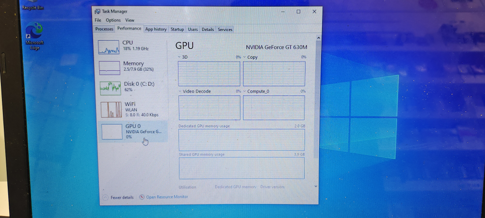485x218 pixels.
Task: Go to the Users tab
Action: tap(193, 30)
